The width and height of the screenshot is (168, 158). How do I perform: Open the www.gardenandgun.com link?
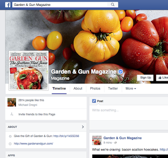(33, 143)
